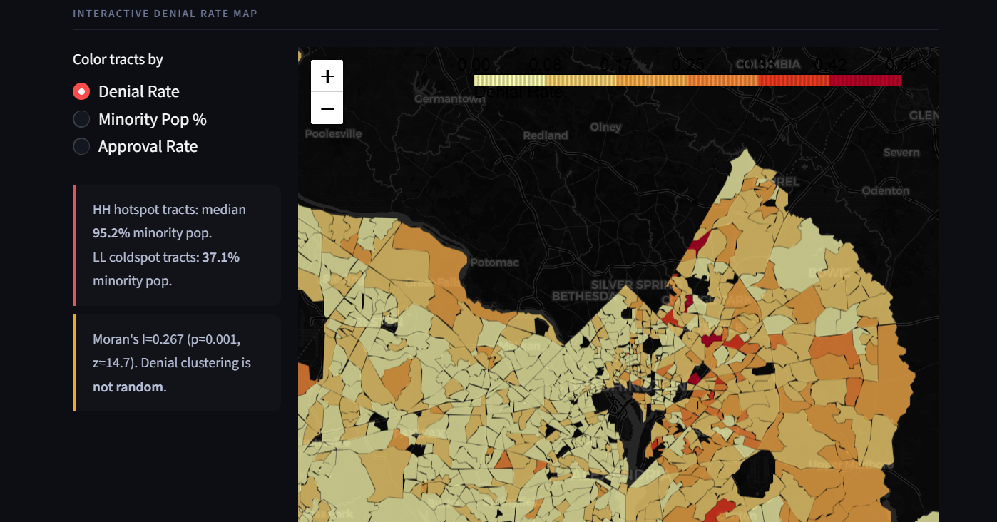997x522 pixels.
Task: Click the 'not random' bold text
Action: [x=128, y=387]
